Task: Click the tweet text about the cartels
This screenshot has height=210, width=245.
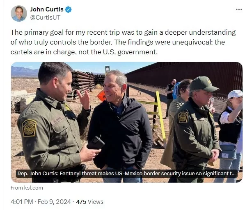Action: click(x=123, y=42)
